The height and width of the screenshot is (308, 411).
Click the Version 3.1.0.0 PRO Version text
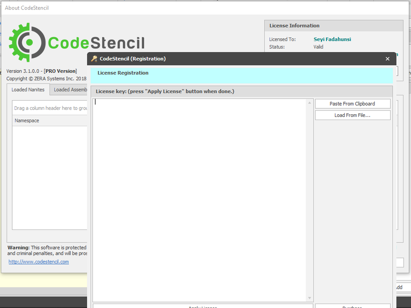[x=42, y=71]
